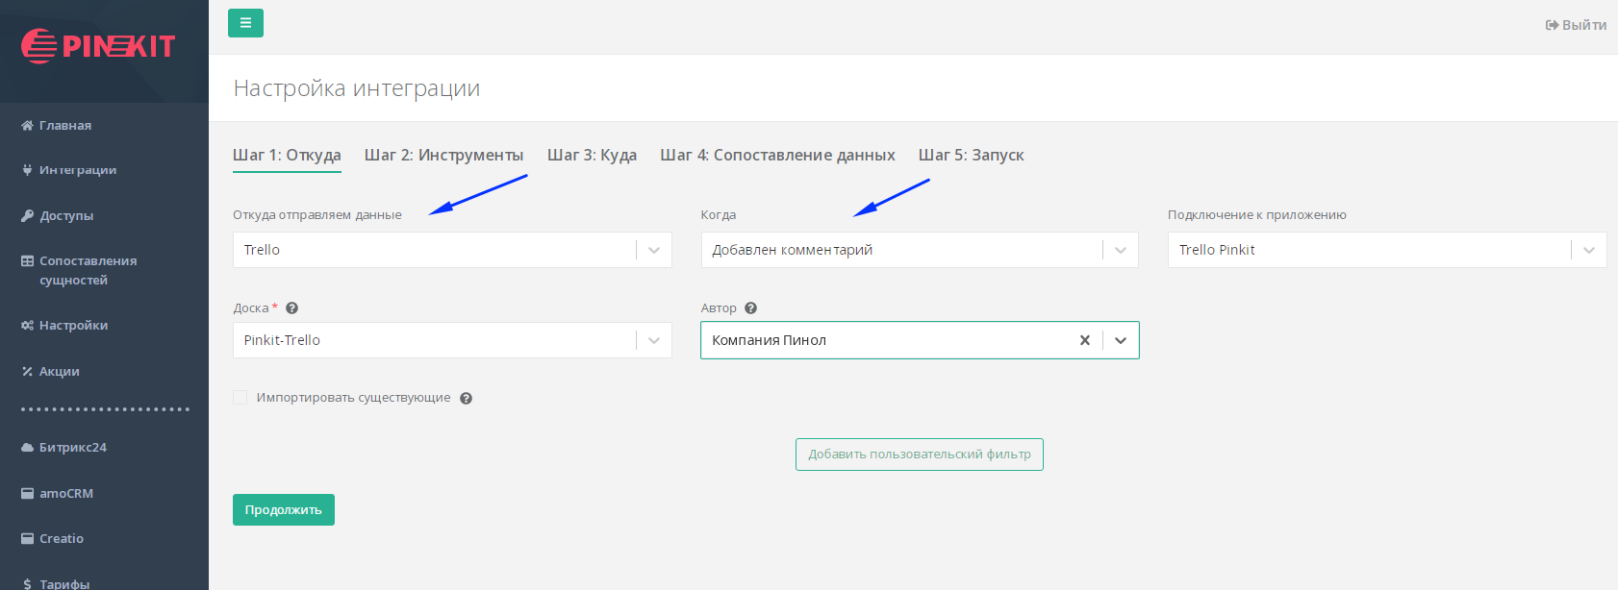Open the Добавлен комментарий event dropdown
The width and height of the screenshot is (1618, 590).
tap(1120, 250)
